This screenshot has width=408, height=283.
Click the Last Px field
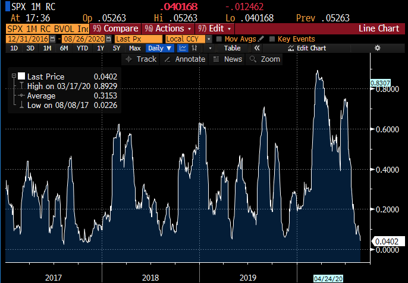138,39
